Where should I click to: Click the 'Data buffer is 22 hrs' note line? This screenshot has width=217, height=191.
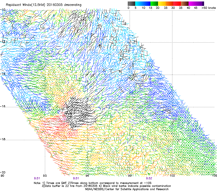(106, 186)
